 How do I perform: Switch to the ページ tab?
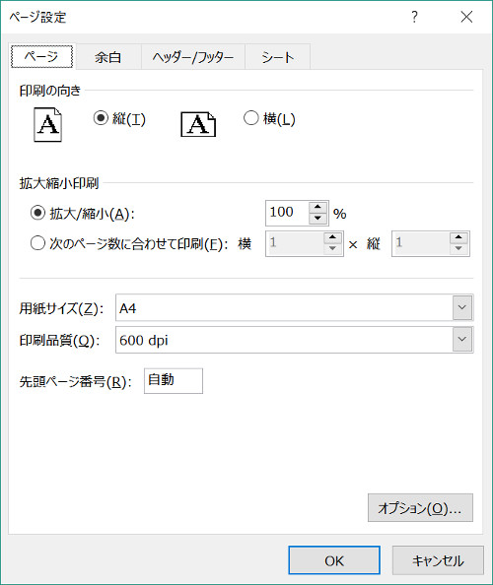tap(41, 57)
